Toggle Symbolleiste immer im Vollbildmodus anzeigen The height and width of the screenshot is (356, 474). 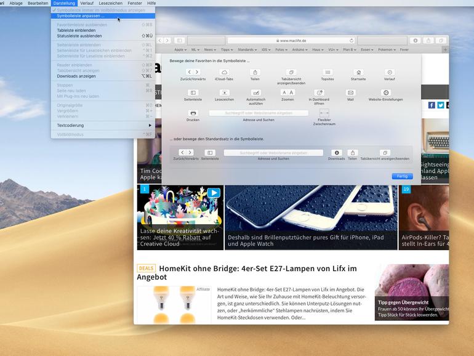pos(103,10)
